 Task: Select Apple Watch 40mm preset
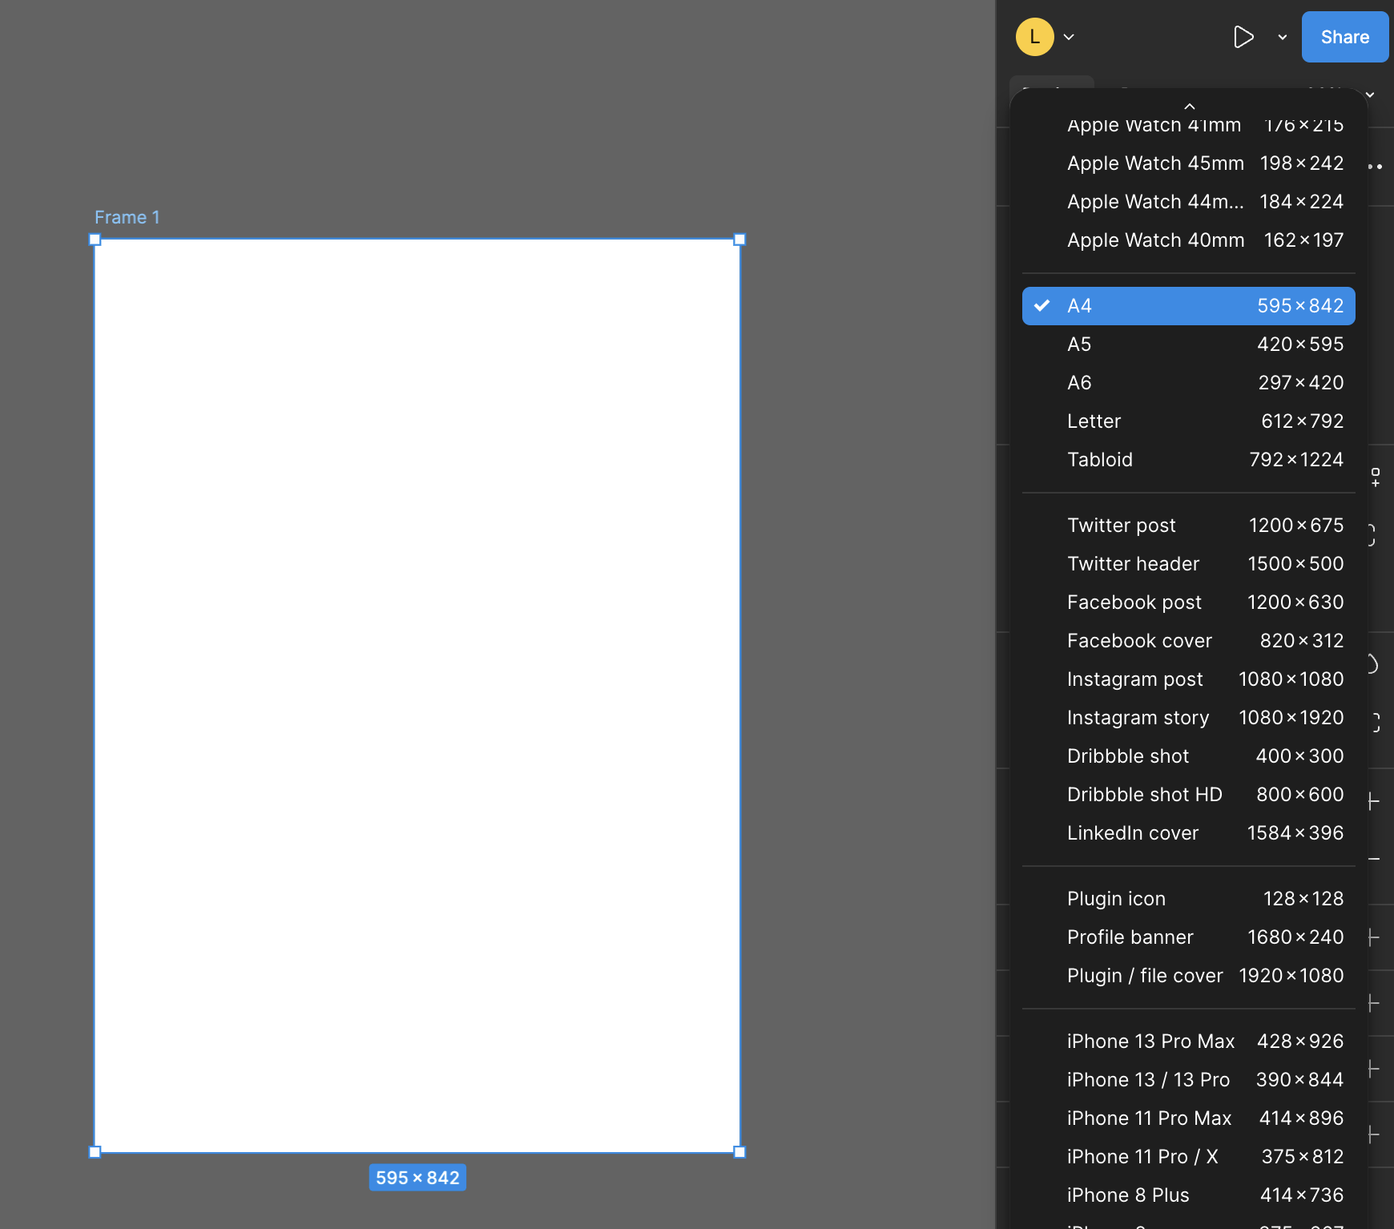[1189, 240]
